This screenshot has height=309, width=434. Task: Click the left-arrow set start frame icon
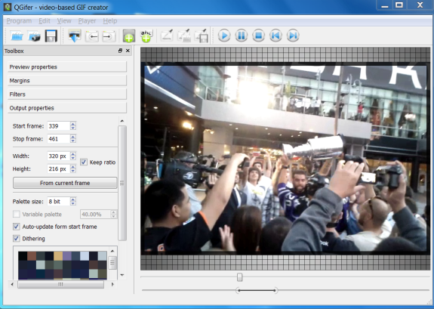92,36
